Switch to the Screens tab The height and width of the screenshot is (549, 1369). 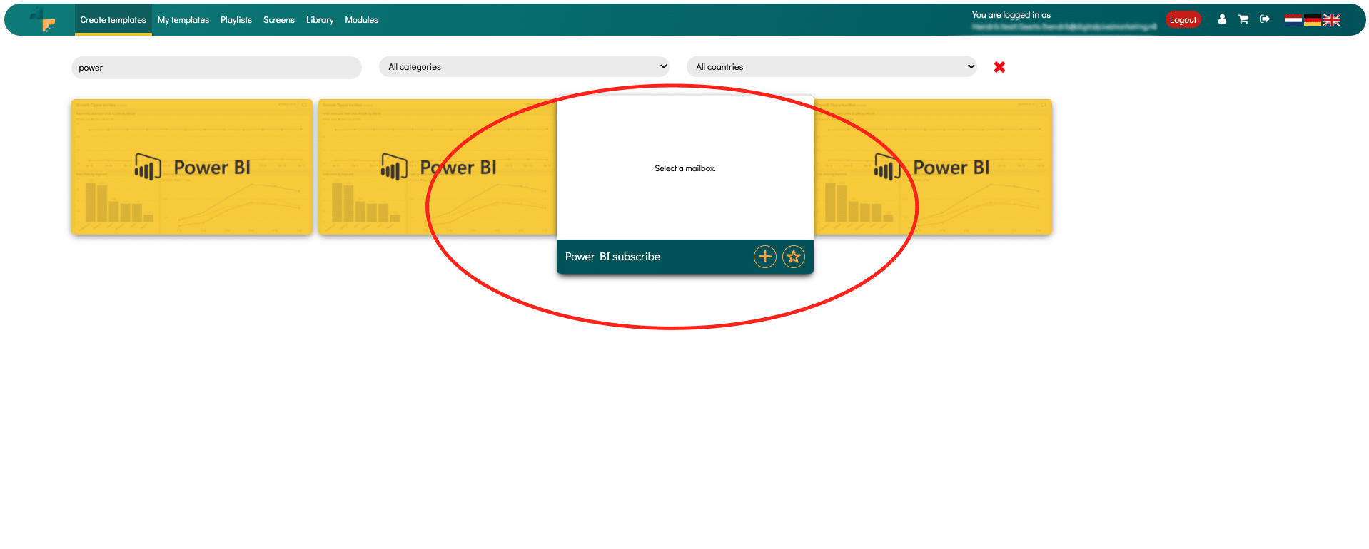[x=279, y=20]
